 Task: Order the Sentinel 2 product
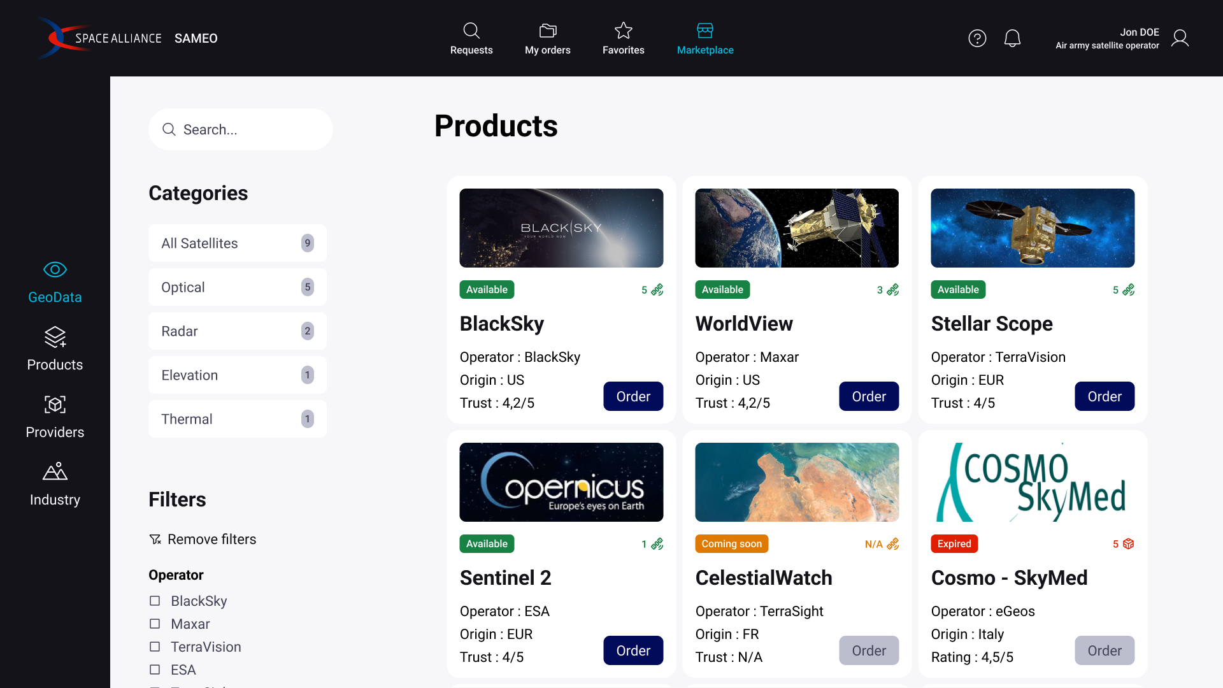pos(633,650)
